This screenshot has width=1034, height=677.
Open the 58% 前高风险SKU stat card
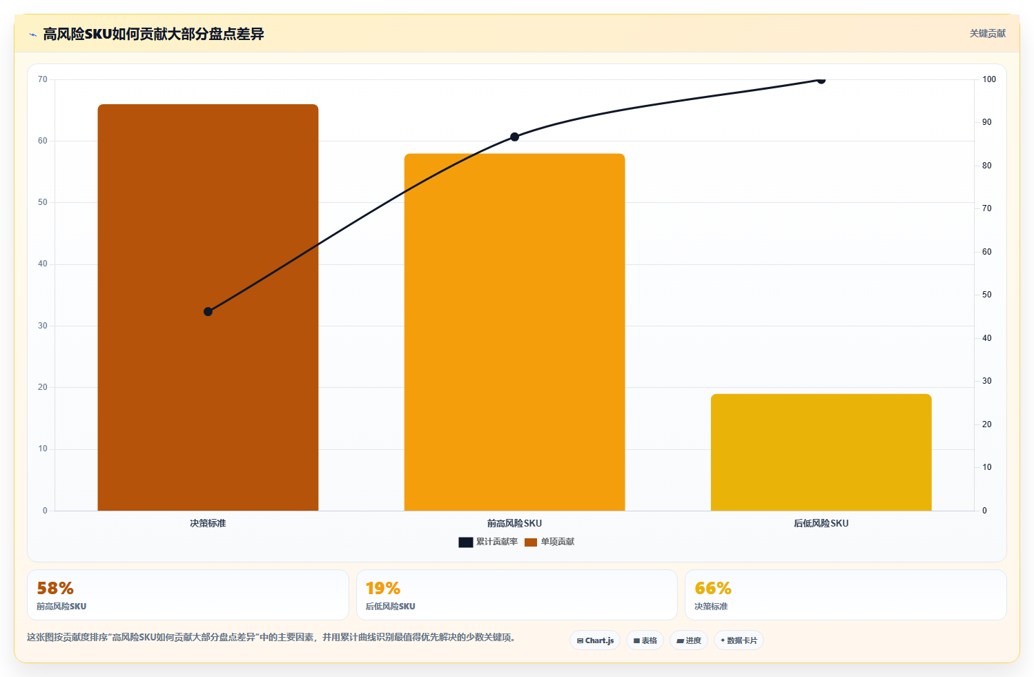188,595
